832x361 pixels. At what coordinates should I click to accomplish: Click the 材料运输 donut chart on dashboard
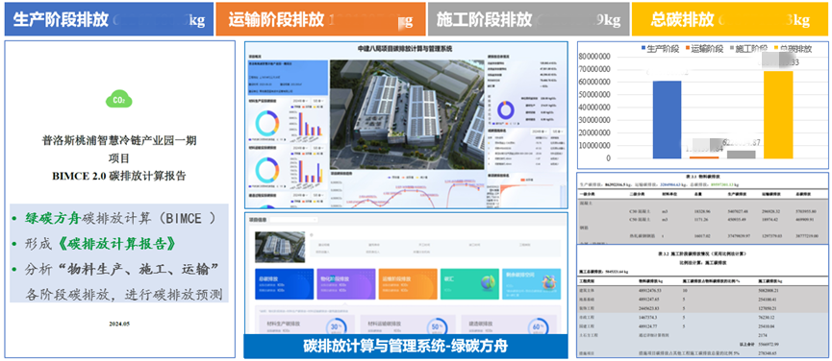click(268, 171)
